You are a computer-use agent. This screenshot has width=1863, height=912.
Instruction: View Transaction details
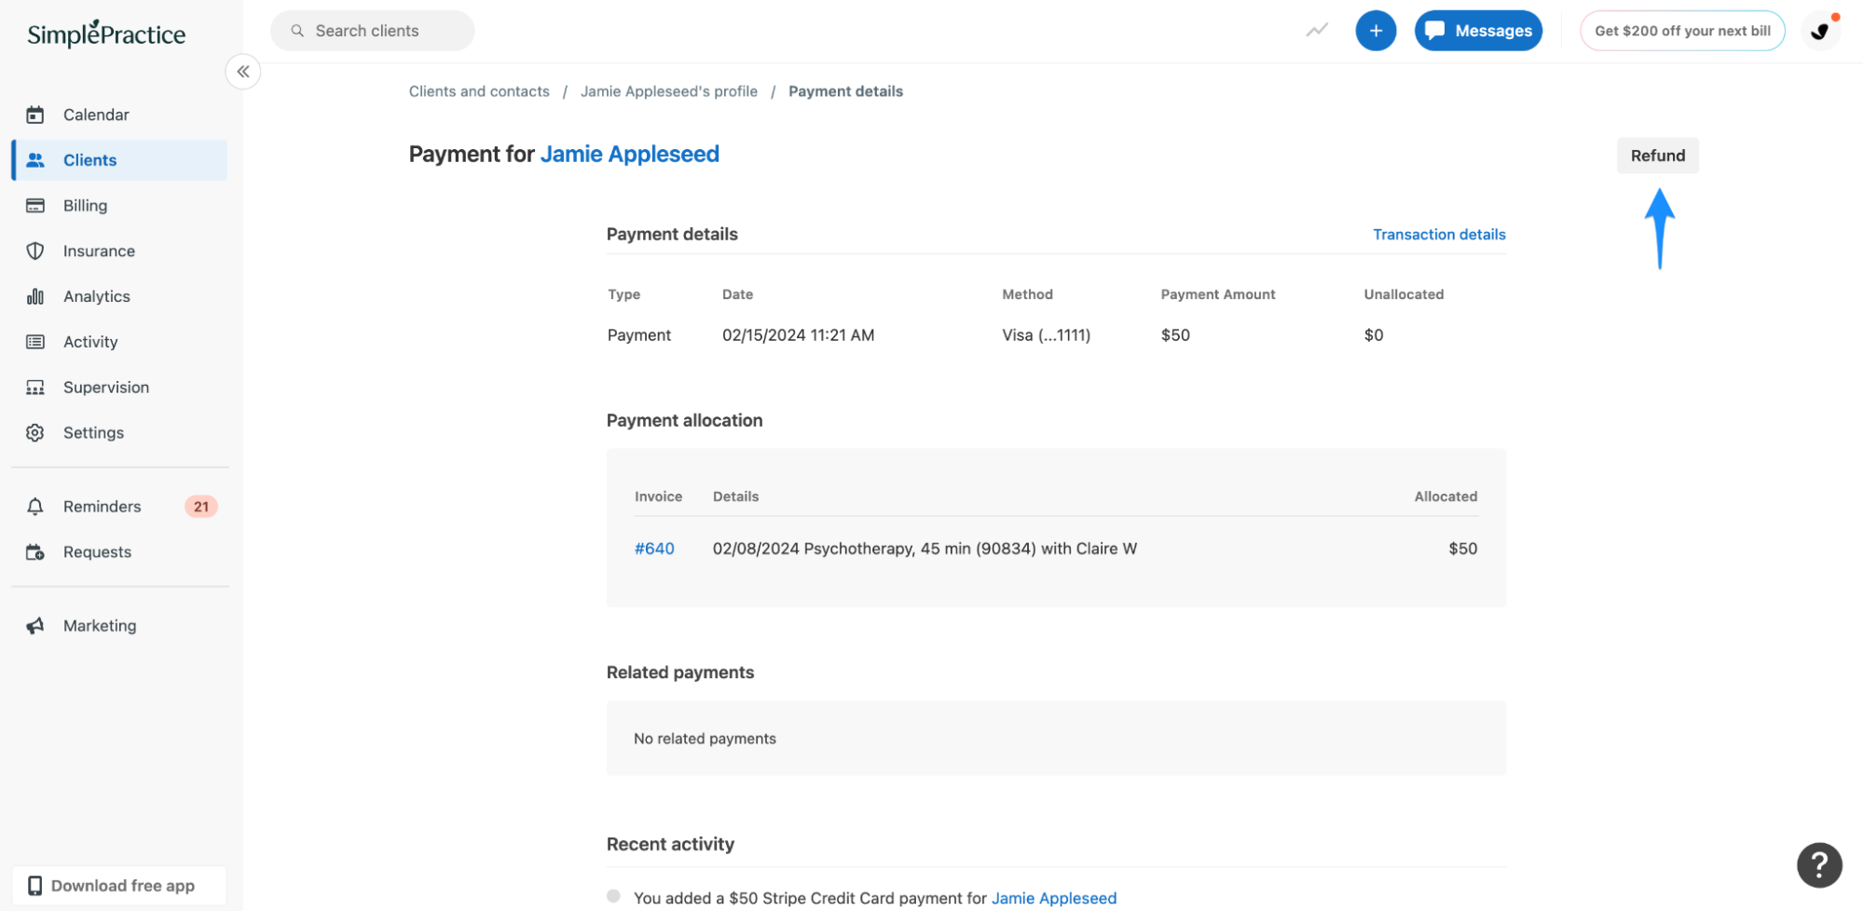(1439, 234)
